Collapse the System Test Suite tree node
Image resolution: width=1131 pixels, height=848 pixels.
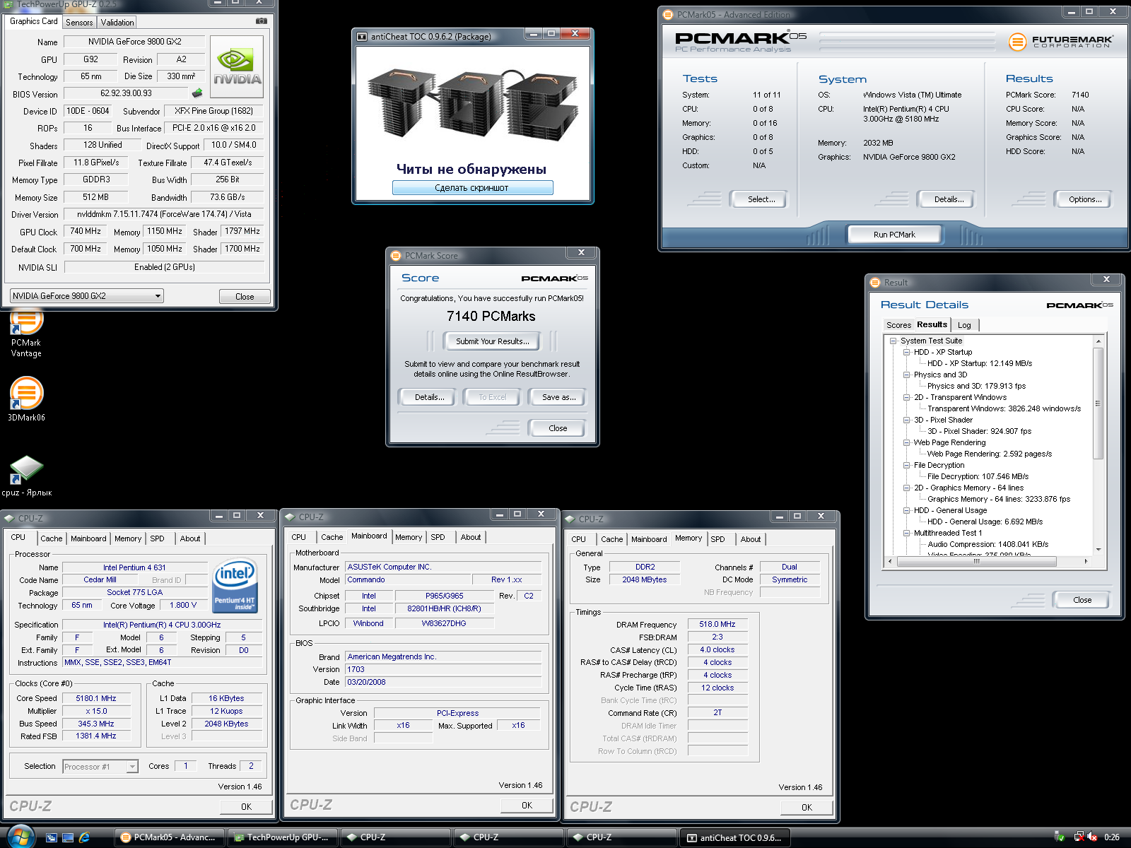[x=893, y=341]
